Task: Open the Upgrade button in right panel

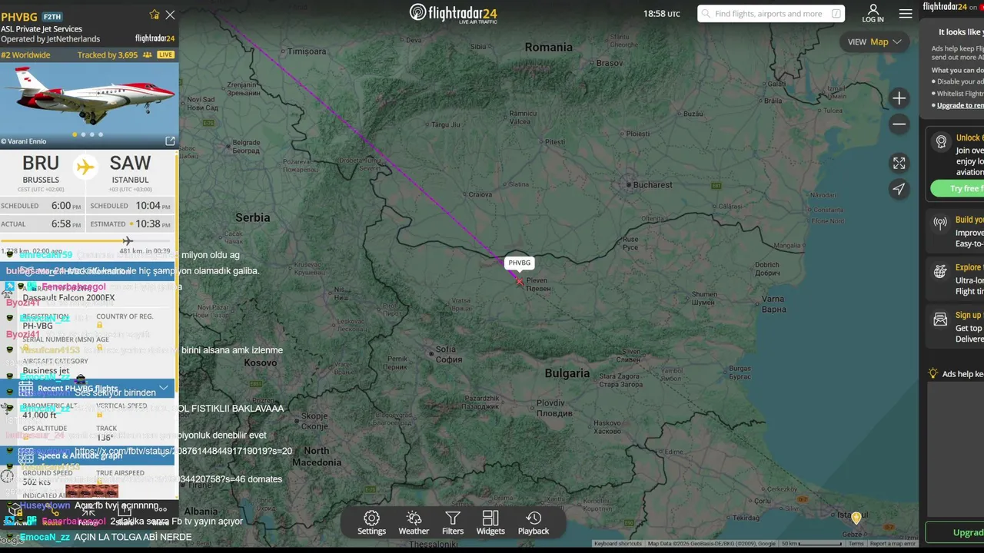Action: coord(955,532)
